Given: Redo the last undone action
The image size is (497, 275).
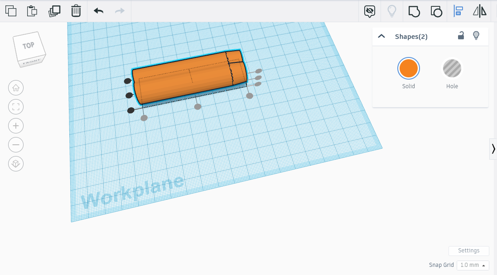Looking at the screenshot, I should (x=120, y=11).
